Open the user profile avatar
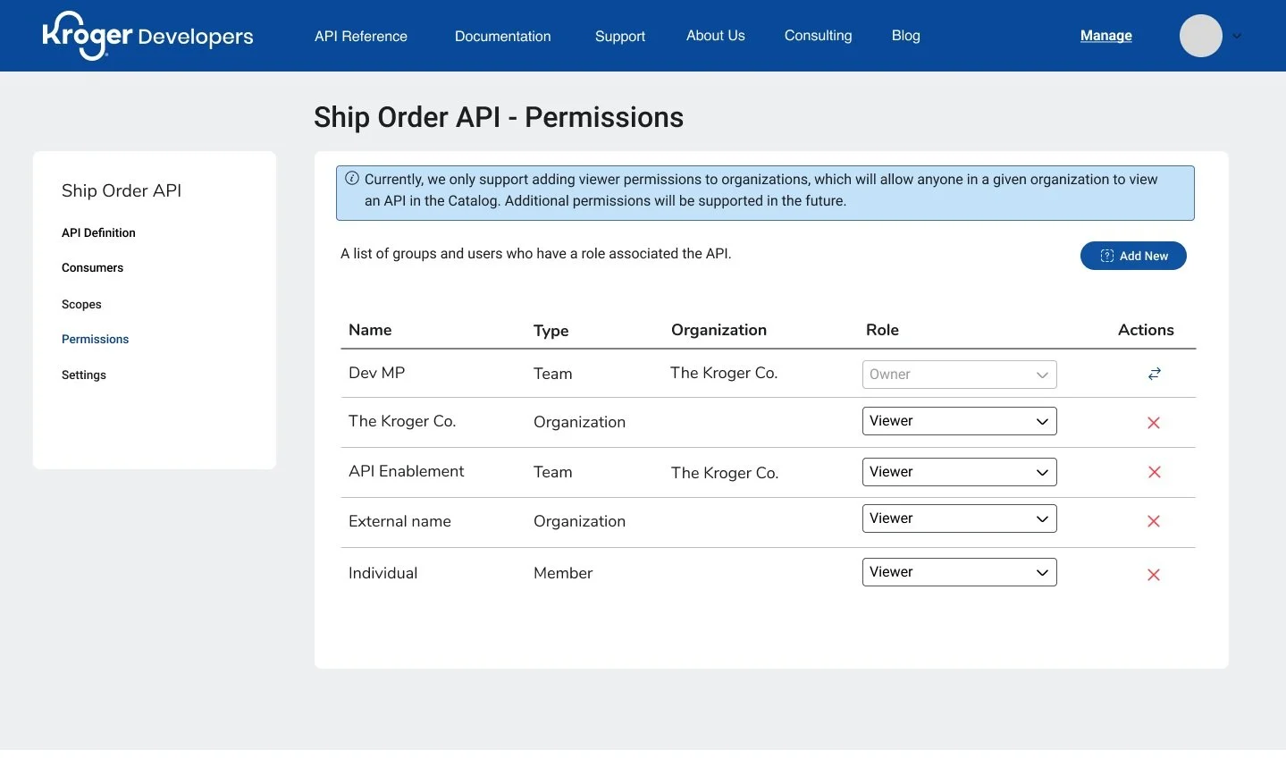Image resolution: width=1286 pixels, height=767 pixels. click(1200, 36)
